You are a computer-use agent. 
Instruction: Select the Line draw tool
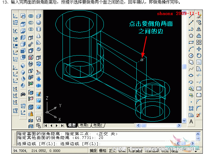click(191, 16)
